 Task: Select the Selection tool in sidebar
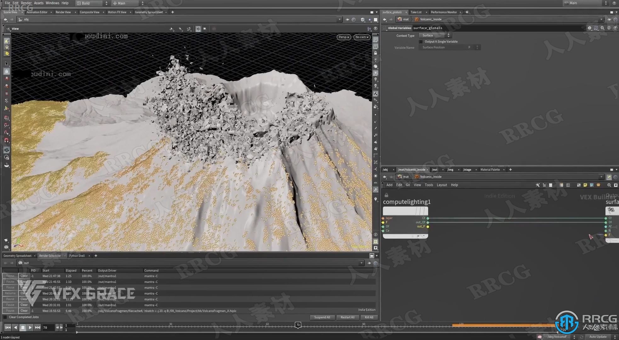tap(7, 63)
